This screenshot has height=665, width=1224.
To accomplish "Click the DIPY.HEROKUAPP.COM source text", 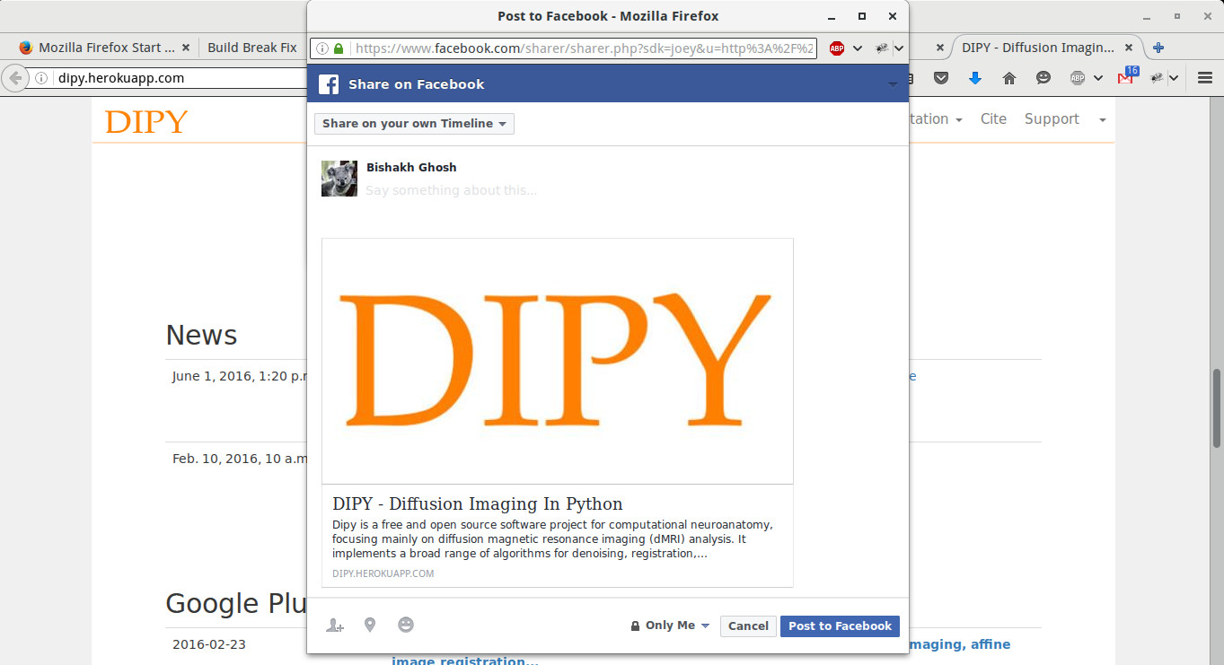I will pyautogui.click(x=383, y=573).
